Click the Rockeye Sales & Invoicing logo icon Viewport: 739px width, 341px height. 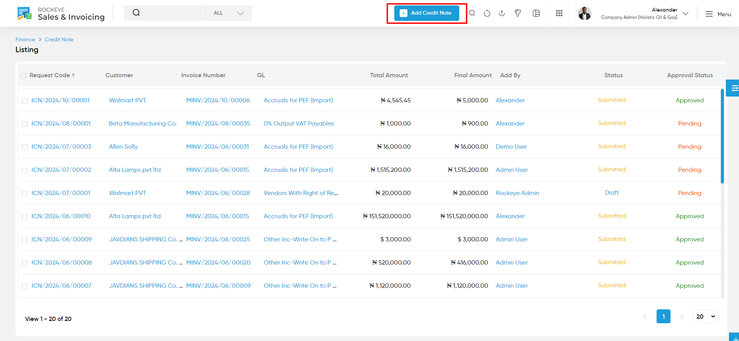pos(24,13)
